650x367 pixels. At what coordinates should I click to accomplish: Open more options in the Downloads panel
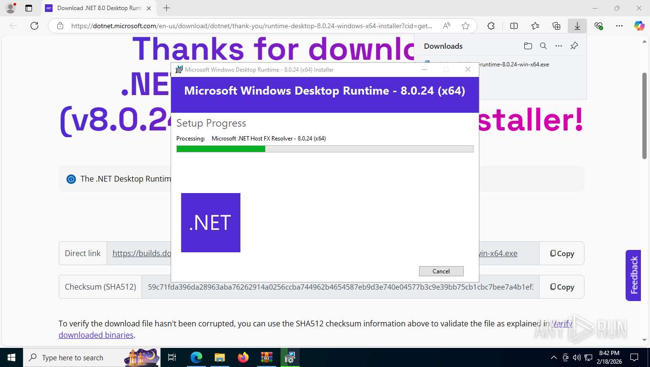559,46
